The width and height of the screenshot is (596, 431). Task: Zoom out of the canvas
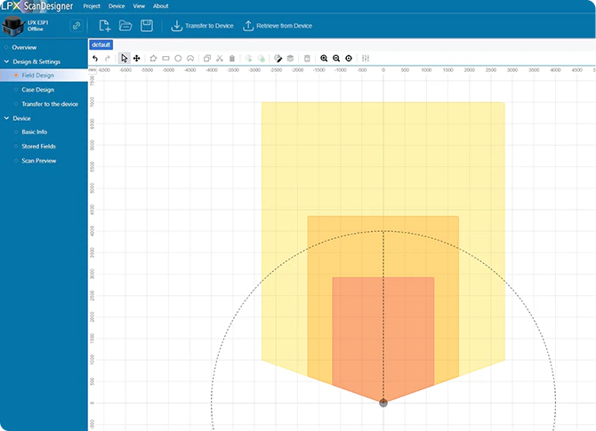(336, 58)
